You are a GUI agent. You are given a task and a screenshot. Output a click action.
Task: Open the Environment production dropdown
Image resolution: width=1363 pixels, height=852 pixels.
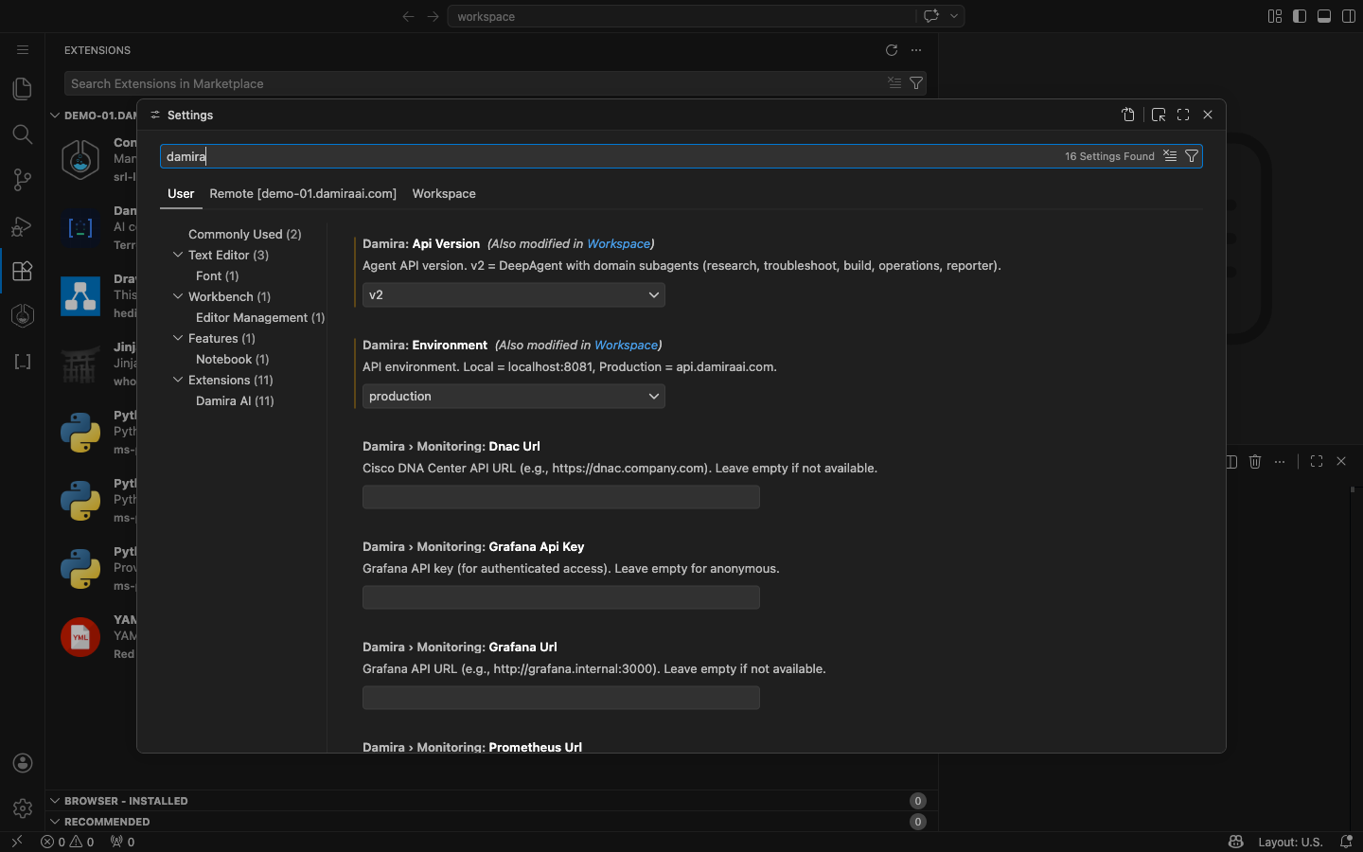click(x=514, y=397)
